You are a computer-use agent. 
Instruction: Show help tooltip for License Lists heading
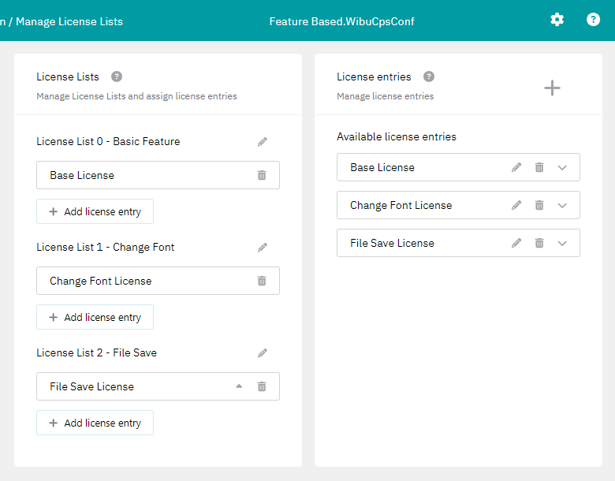117,76
